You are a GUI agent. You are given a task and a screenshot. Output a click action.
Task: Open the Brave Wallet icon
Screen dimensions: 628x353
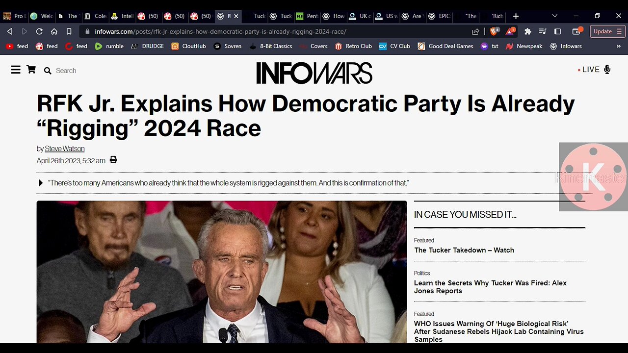(x=577, y=31)
